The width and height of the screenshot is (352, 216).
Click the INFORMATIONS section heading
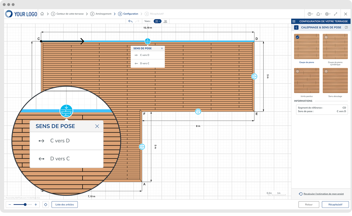pos(303,101)
